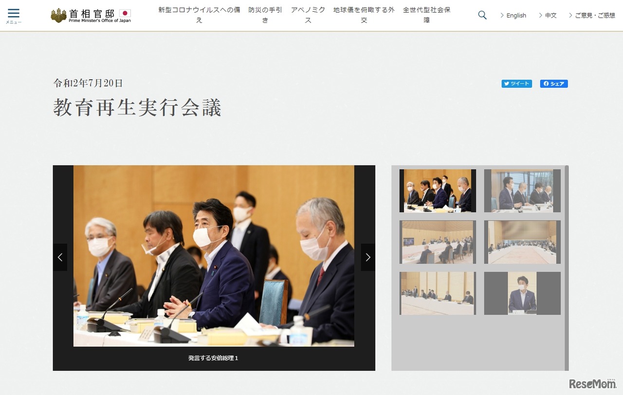This screenshot has height=395, width=623.
Task: Open the アベノミクス navigation item
Action: tap(307, 15)
